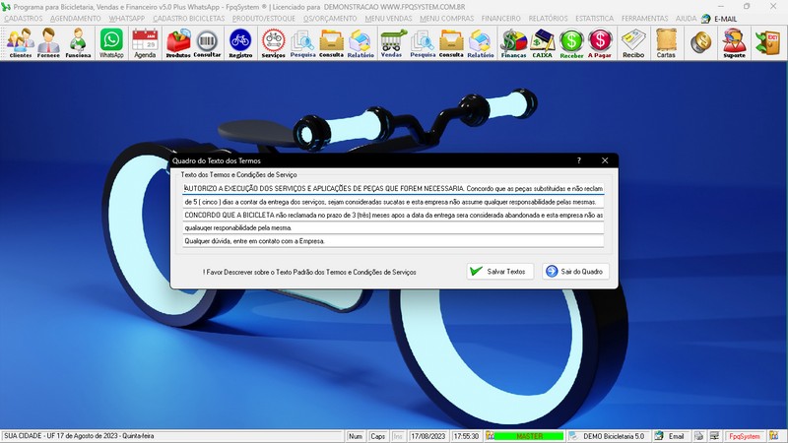This screenshot has height=443, width=788.
Task: Click the Vendas shopping cart icon
Action: (391, 42)
